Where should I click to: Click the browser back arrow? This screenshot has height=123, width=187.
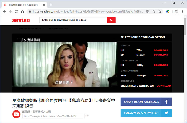[5, 11]
